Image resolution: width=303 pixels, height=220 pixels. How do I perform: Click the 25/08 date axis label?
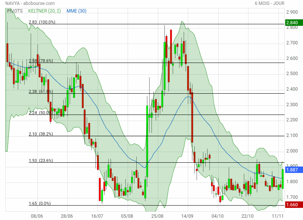157,216
